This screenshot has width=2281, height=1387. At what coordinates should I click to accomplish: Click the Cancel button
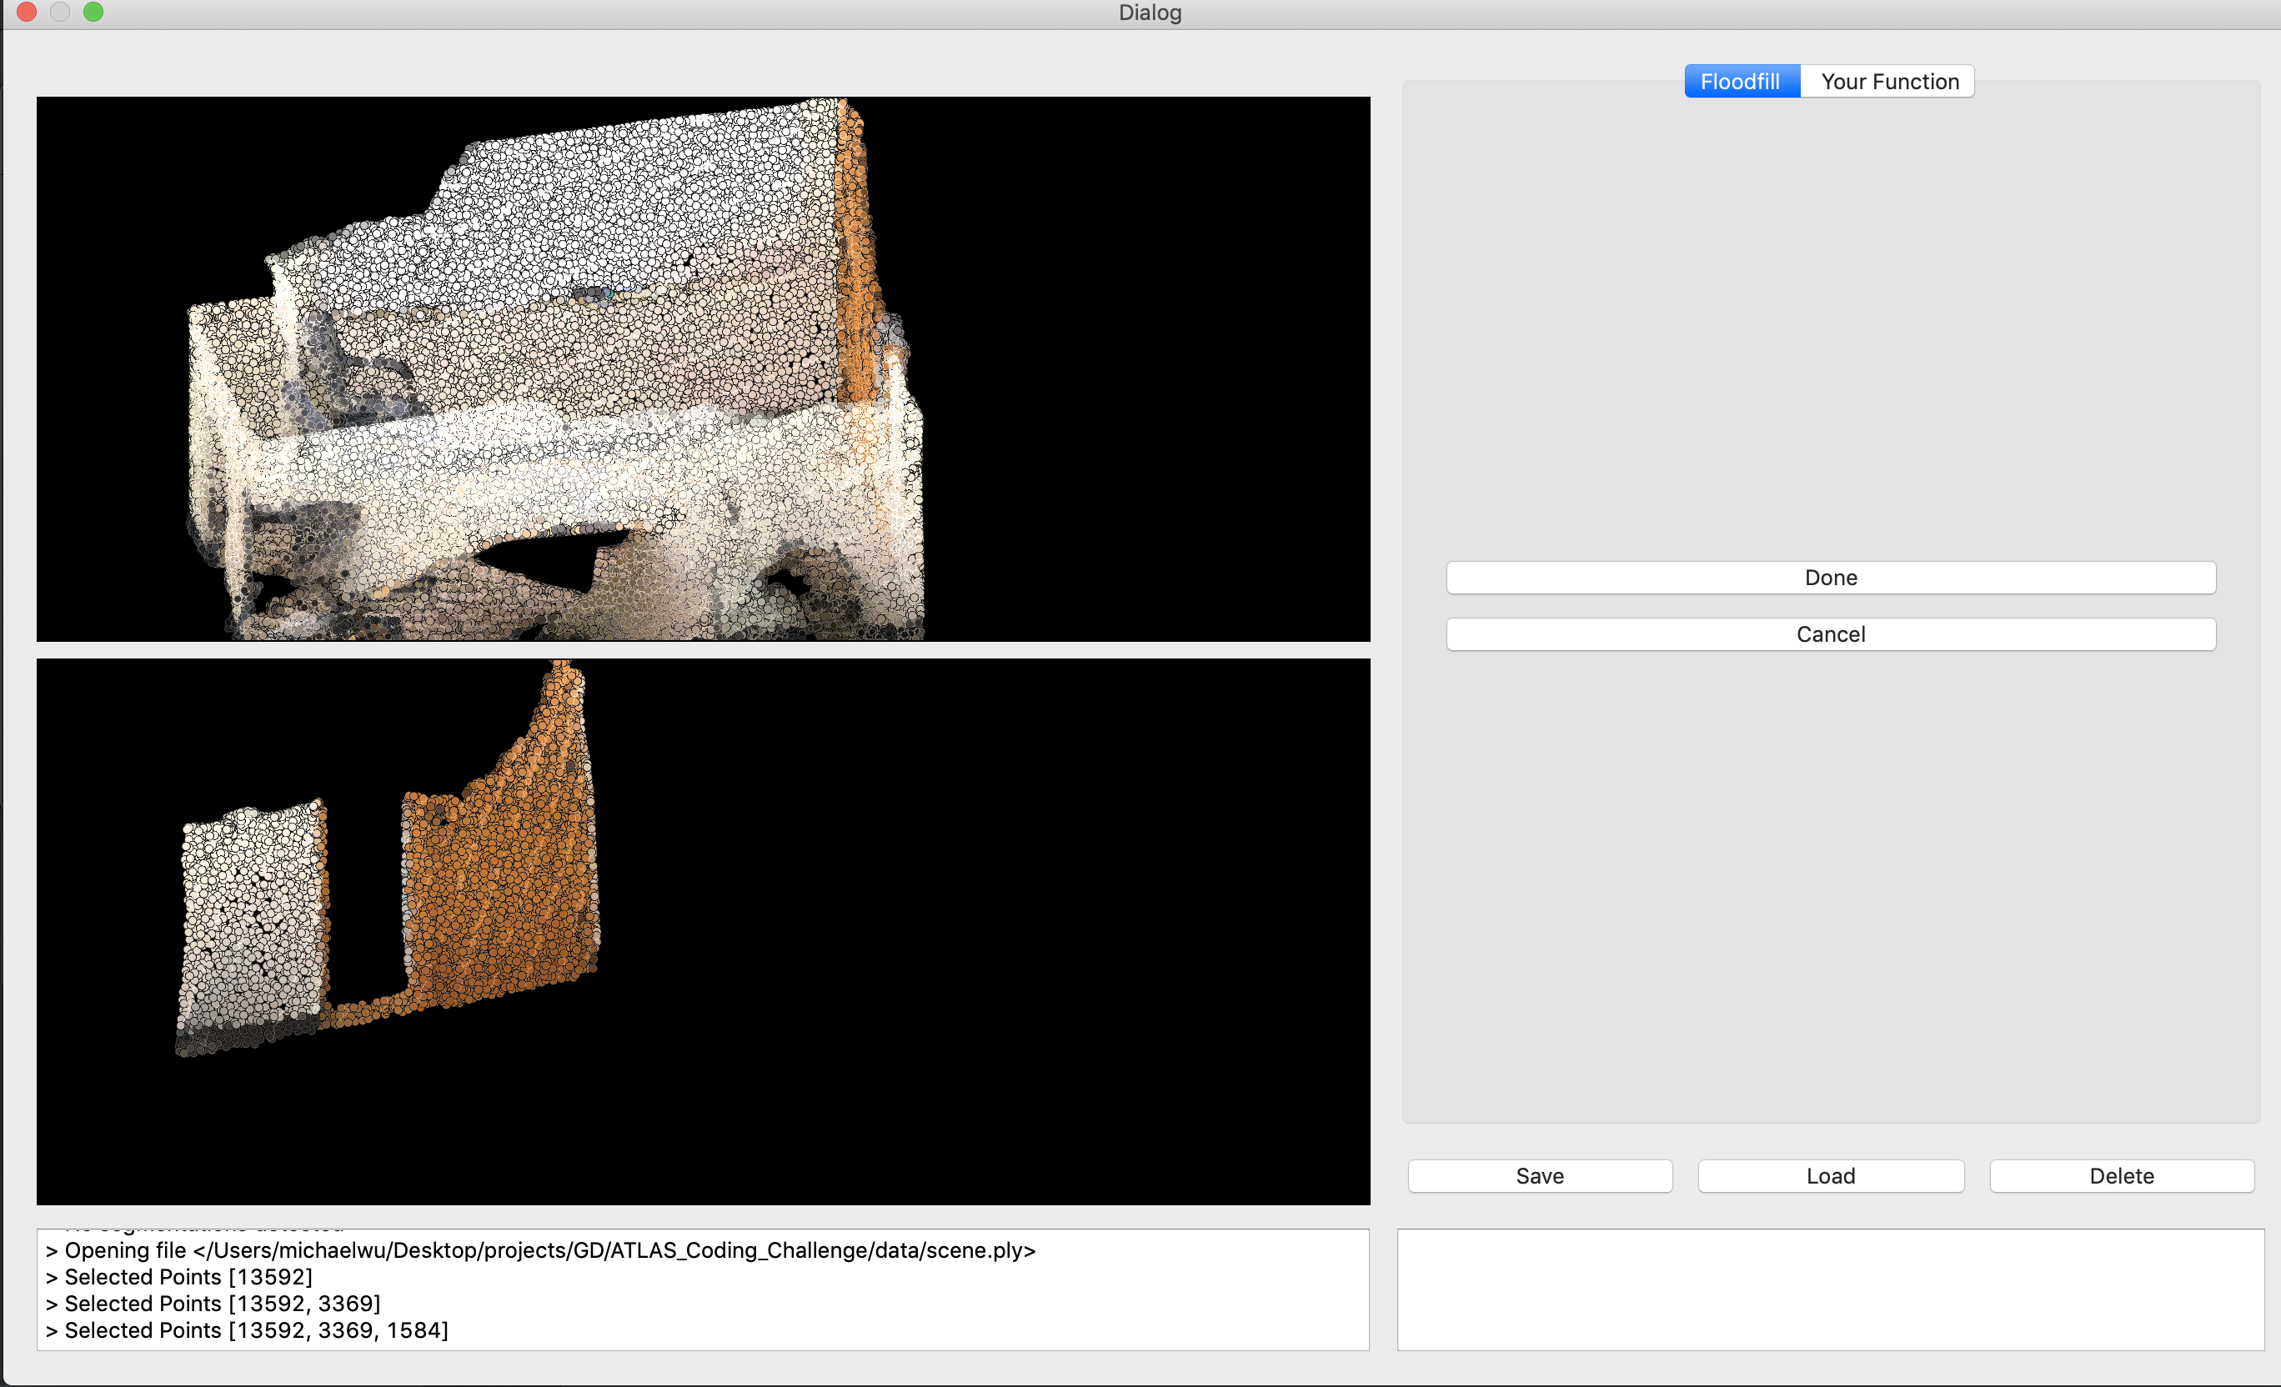point(1830,633)
